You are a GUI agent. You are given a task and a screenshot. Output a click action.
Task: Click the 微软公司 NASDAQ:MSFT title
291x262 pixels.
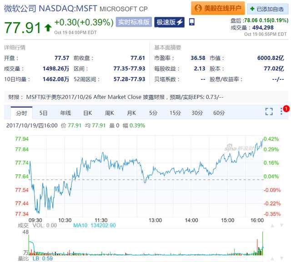click(x=50, y=9)
